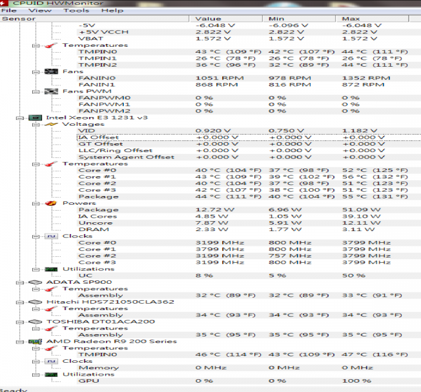Screen dimensions: 421x392
Task: Select the Package temperature row
Action: [249, 197]
